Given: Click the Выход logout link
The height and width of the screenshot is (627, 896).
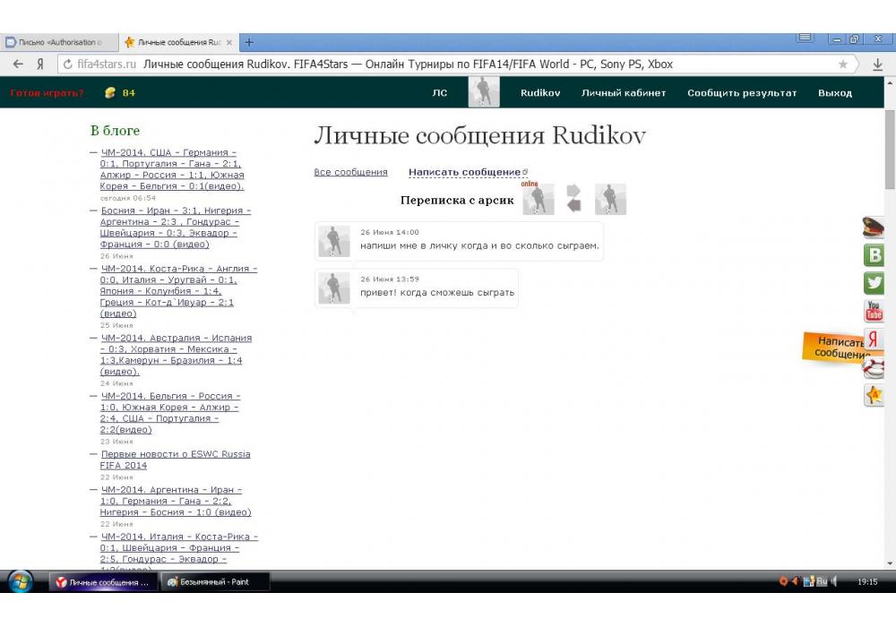Looking at the screenshot, I should click(x=835, y=93).
